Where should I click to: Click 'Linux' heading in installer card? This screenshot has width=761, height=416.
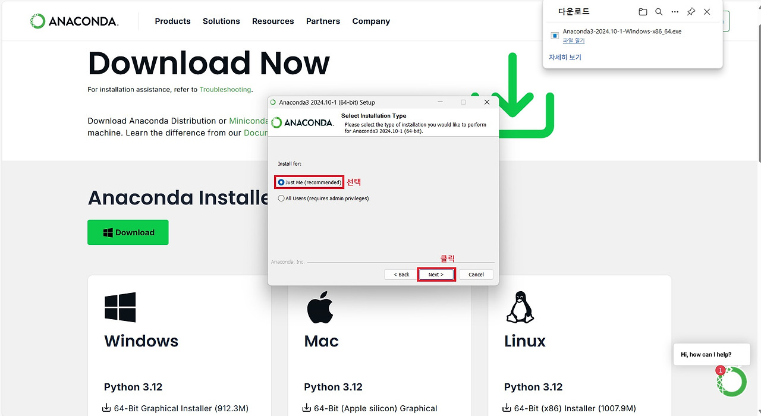pos(525,341)
